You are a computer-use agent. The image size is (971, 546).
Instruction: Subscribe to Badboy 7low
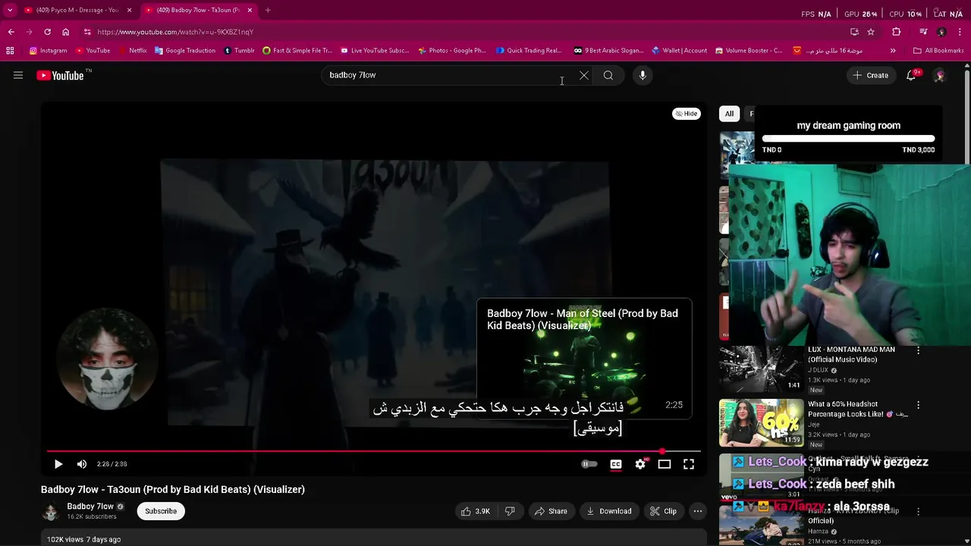click(x=161, y=511)
